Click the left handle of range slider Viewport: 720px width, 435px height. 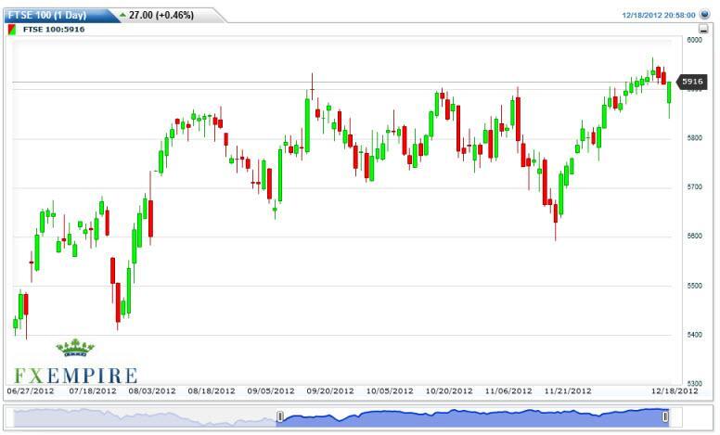coord(278,418)
